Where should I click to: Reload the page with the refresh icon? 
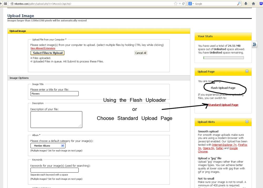coord(184,4)
